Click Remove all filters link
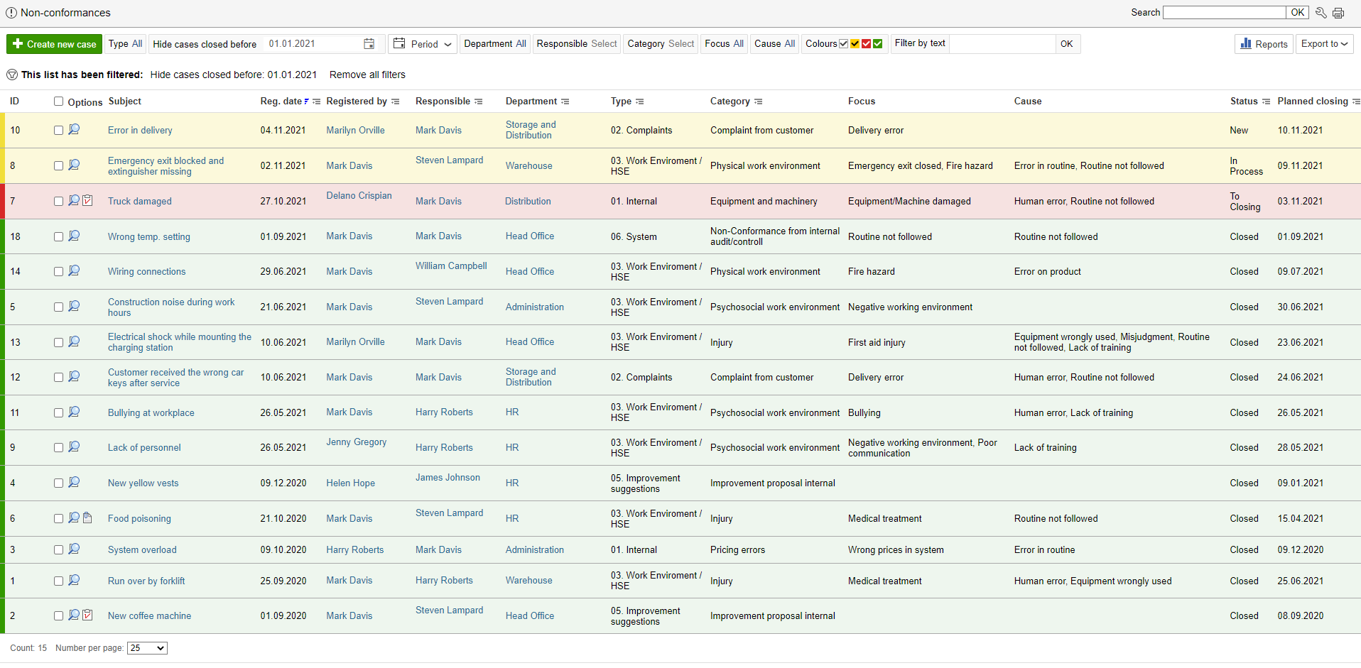 [367, 75]
